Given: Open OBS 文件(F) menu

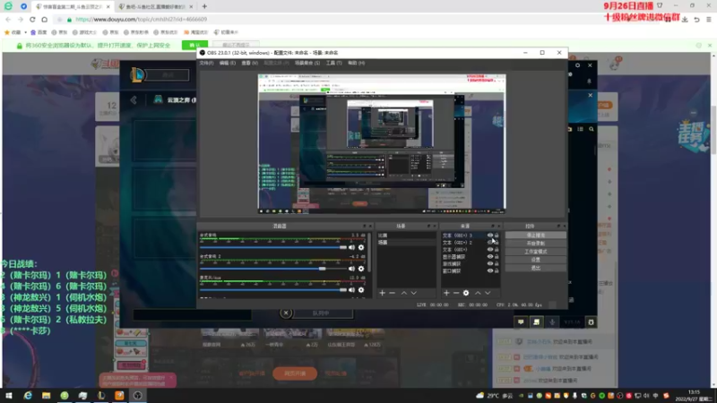Looking at the screenshot, I should [206, 63].
